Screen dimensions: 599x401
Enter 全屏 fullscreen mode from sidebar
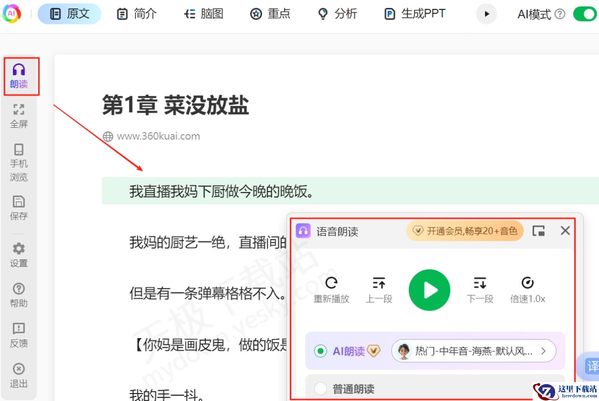(19, 116)
